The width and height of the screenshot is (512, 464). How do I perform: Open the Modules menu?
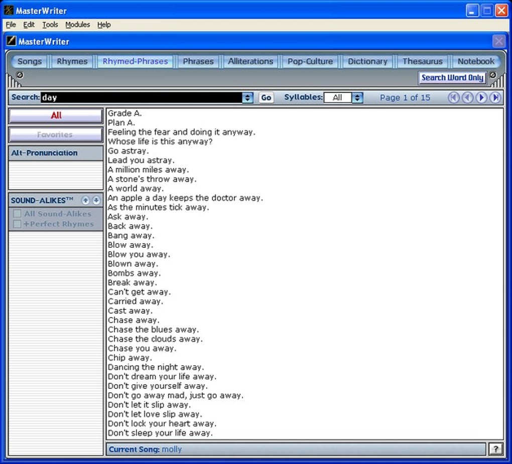click(x=77, y=25)
